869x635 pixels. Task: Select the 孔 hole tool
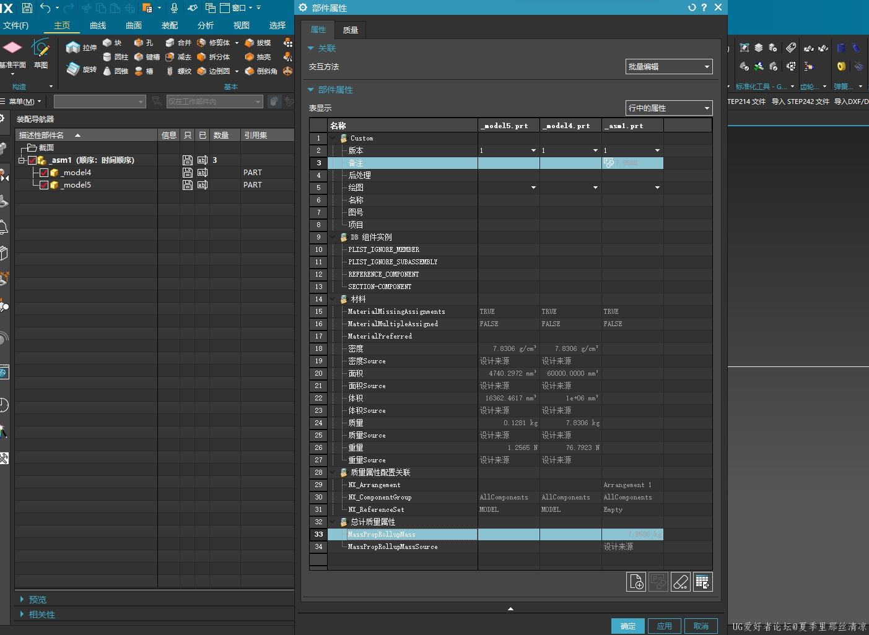143,43
